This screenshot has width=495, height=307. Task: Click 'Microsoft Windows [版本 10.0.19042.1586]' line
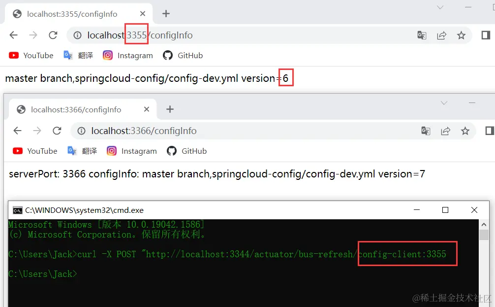106,225
